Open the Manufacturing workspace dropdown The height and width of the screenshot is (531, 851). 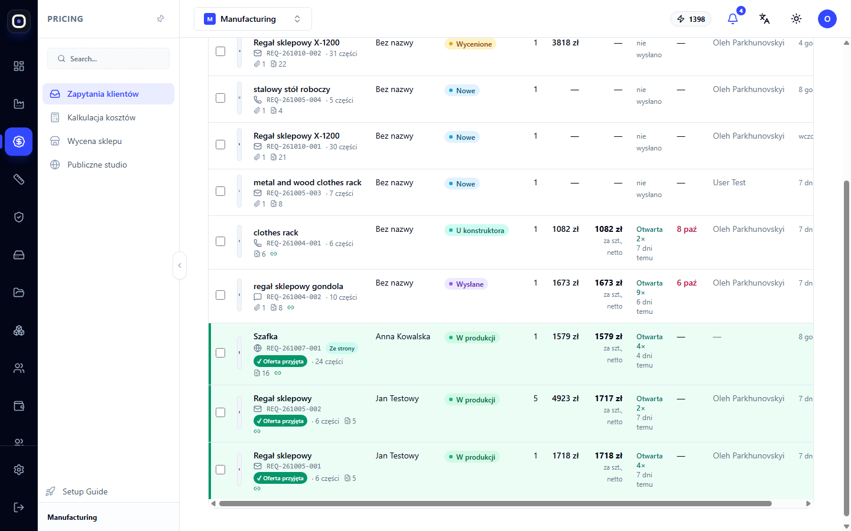click(253, 19)
